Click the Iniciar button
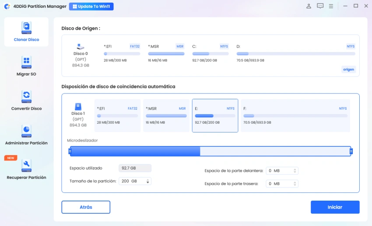 click(x=335, y=207)
